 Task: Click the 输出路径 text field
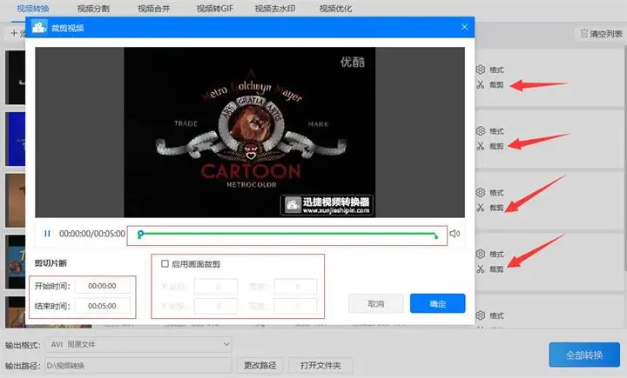coord(138,365)
